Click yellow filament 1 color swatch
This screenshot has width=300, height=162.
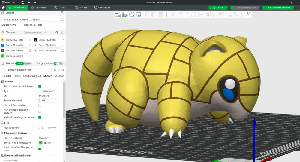[x=3, y=40]
